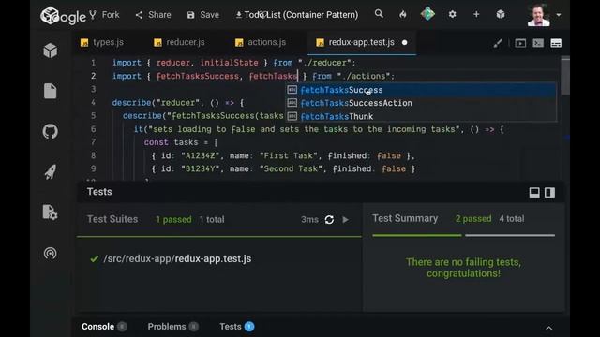Open deployment rocket icon in sidebar
600x337 pixels.
(x=50, y=172)
